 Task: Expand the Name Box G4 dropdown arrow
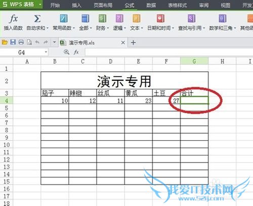click(x=46, y=52)
